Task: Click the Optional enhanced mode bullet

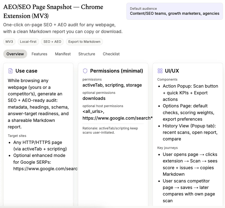Action: [x=45, y=162]
